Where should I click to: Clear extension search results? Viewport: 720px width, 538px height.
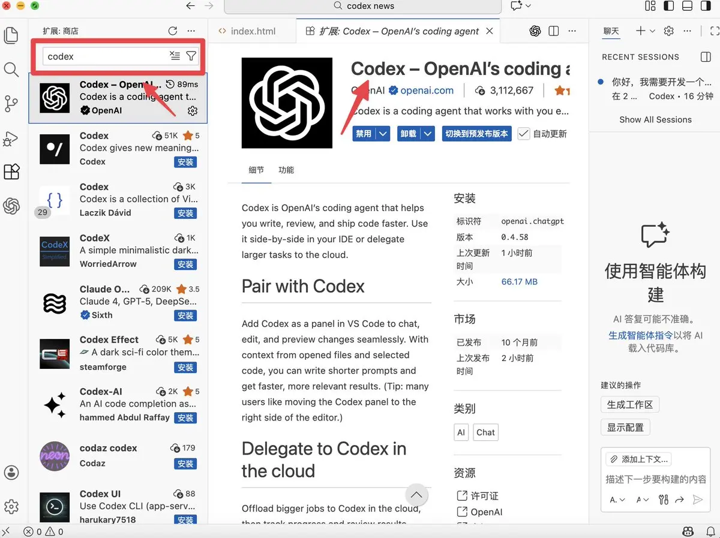click(x=175, y=56)
